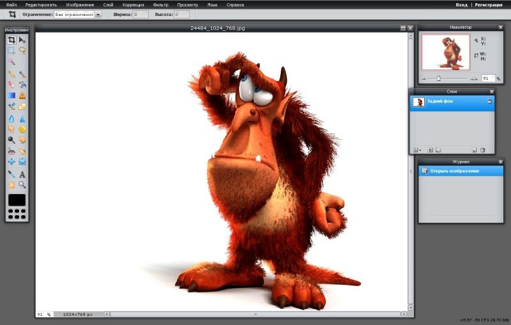Image resolution: width=511 pixels, height=325 pixels.
Task: Click the Регистрация sign-up link
Action: 489,5
